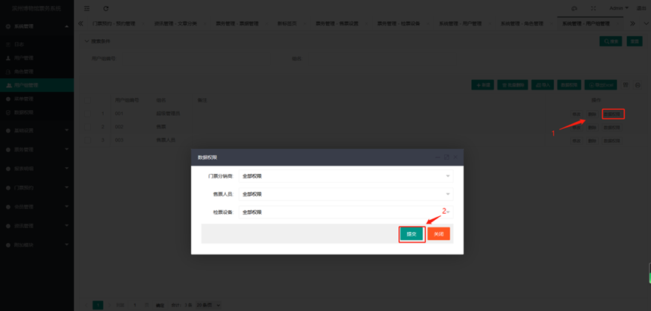Click the orange 关闭 button
651x311 pixels.
coord(439,234)
